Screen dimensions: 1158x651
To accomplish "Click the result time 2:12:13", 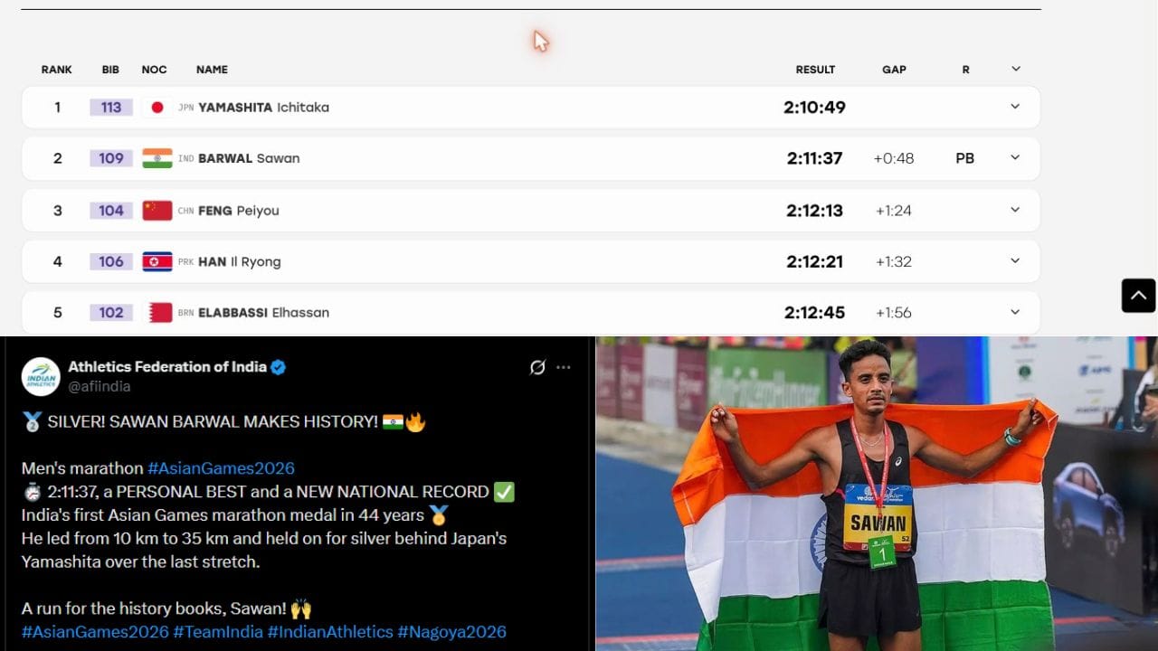I will pos(814,211).
